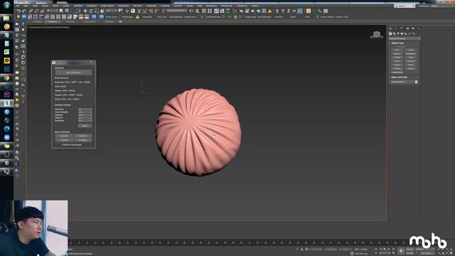Open the Default Shading viewport label menu

pyautogui.click(x=61, y=27)
